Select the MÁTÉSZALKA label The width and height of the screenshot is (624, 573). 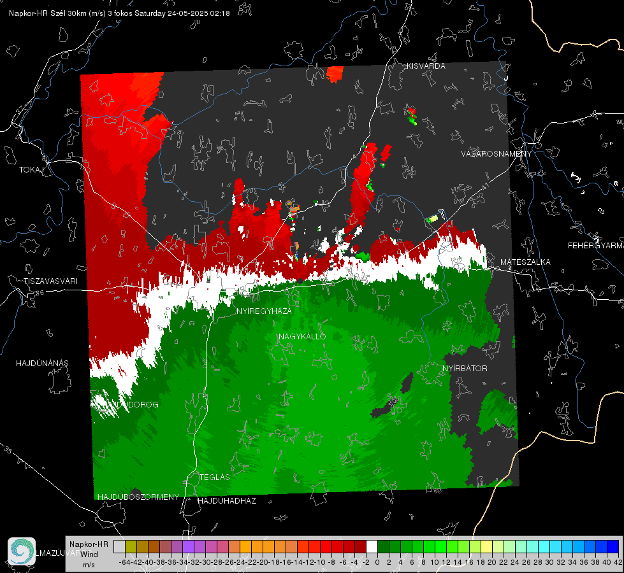point(525,262)
